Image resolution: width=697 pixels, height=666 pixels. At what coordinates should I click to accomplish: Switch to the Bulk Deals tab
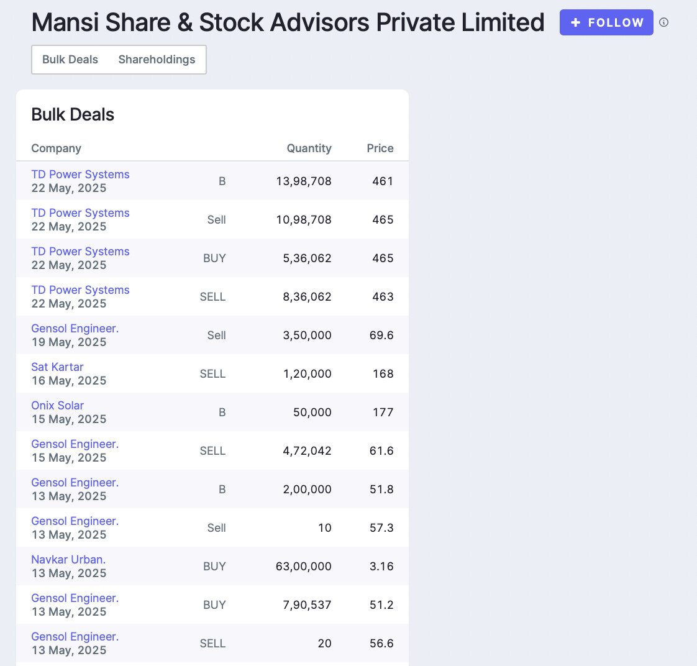pyautogui.click(x=70, y=60)
